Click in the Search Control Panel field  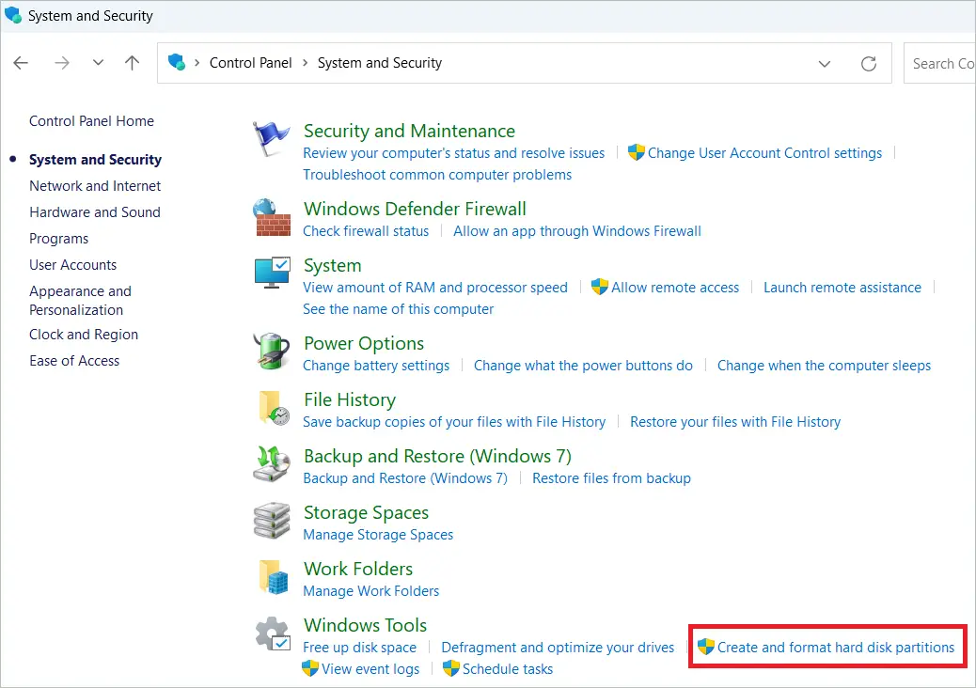point(940,64)
